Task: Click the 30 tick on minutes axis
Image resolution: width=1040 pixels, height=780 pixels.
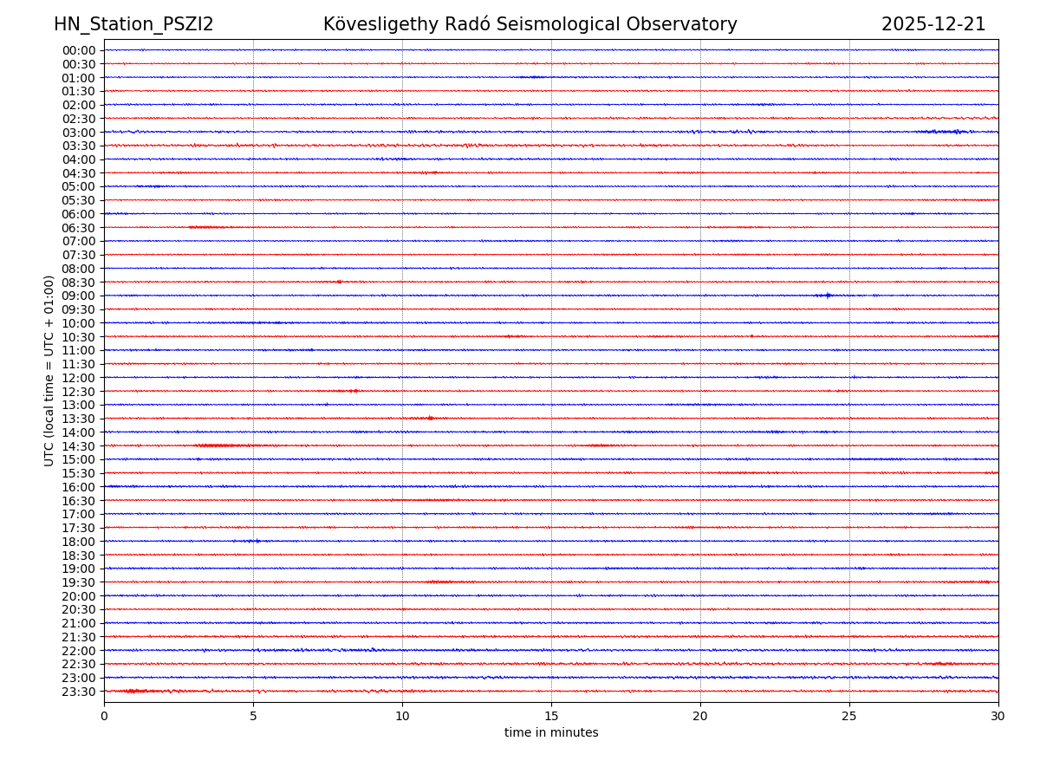Action: coord(998,717)
